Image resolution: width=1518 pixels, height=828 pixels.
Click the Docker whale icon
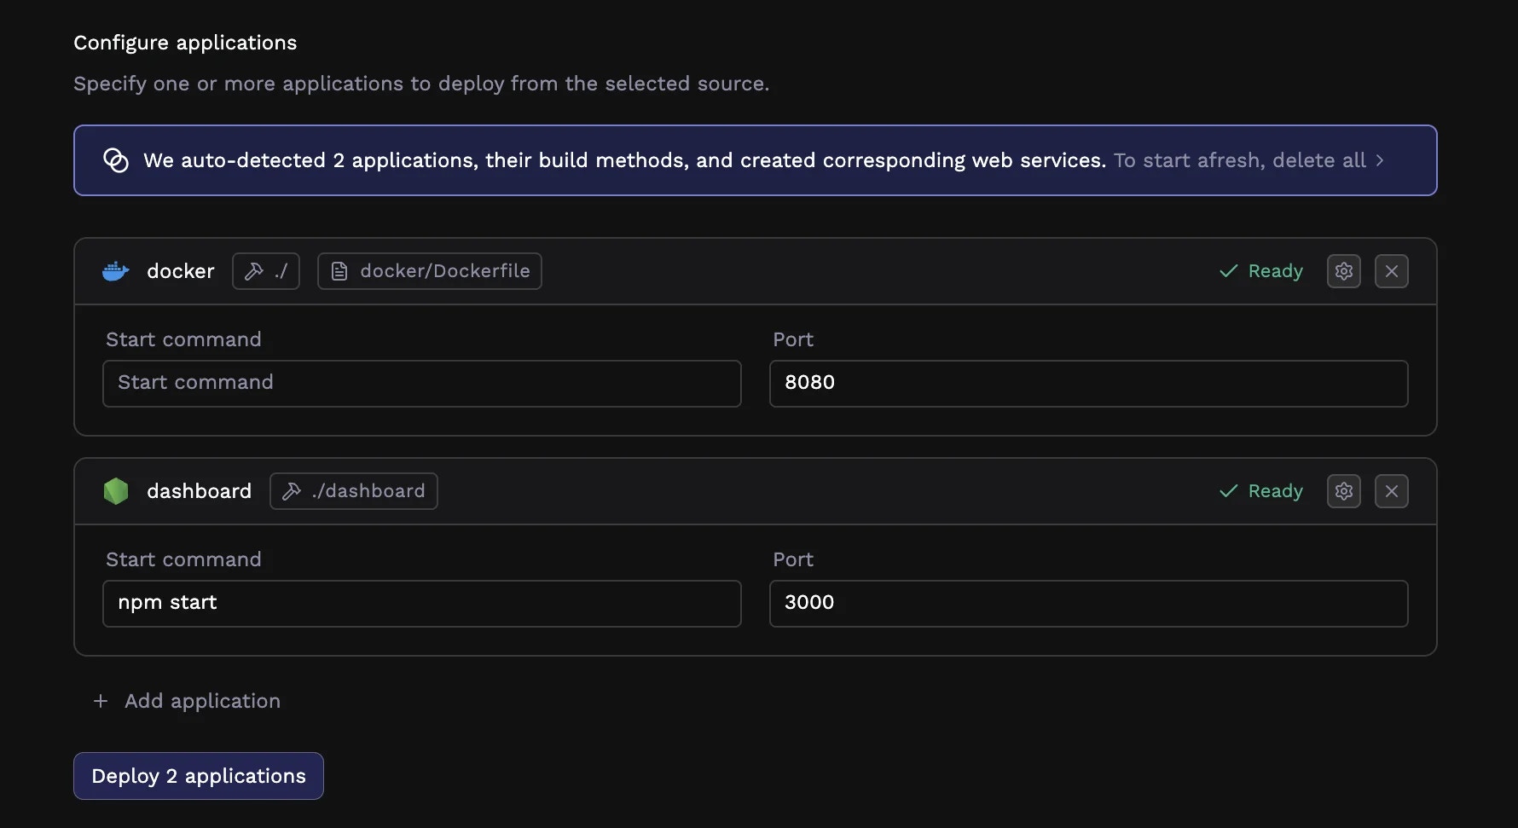click(115, 270)
